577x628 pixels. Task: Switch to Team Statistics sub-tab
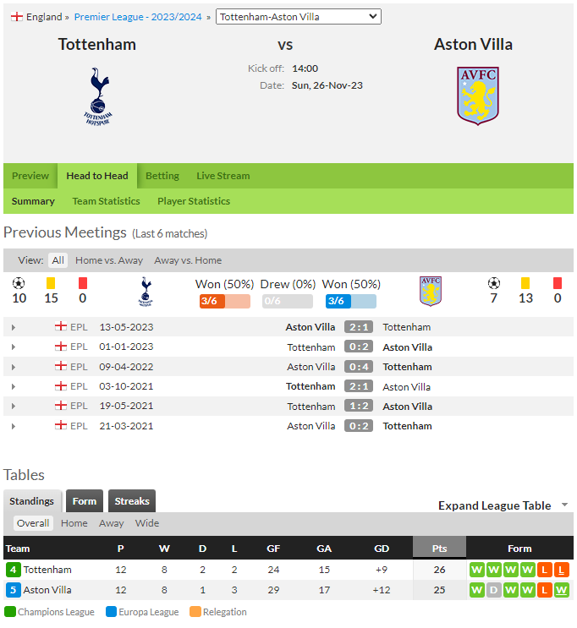[x=106, y=201]
